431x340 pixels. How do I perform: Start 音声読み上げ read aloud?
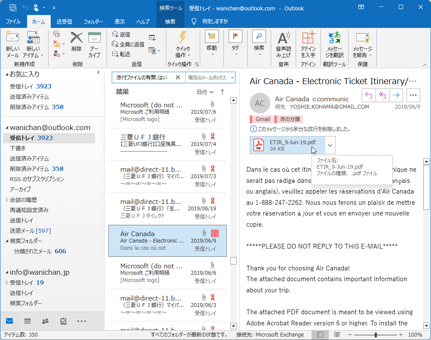tap(283, 44)
